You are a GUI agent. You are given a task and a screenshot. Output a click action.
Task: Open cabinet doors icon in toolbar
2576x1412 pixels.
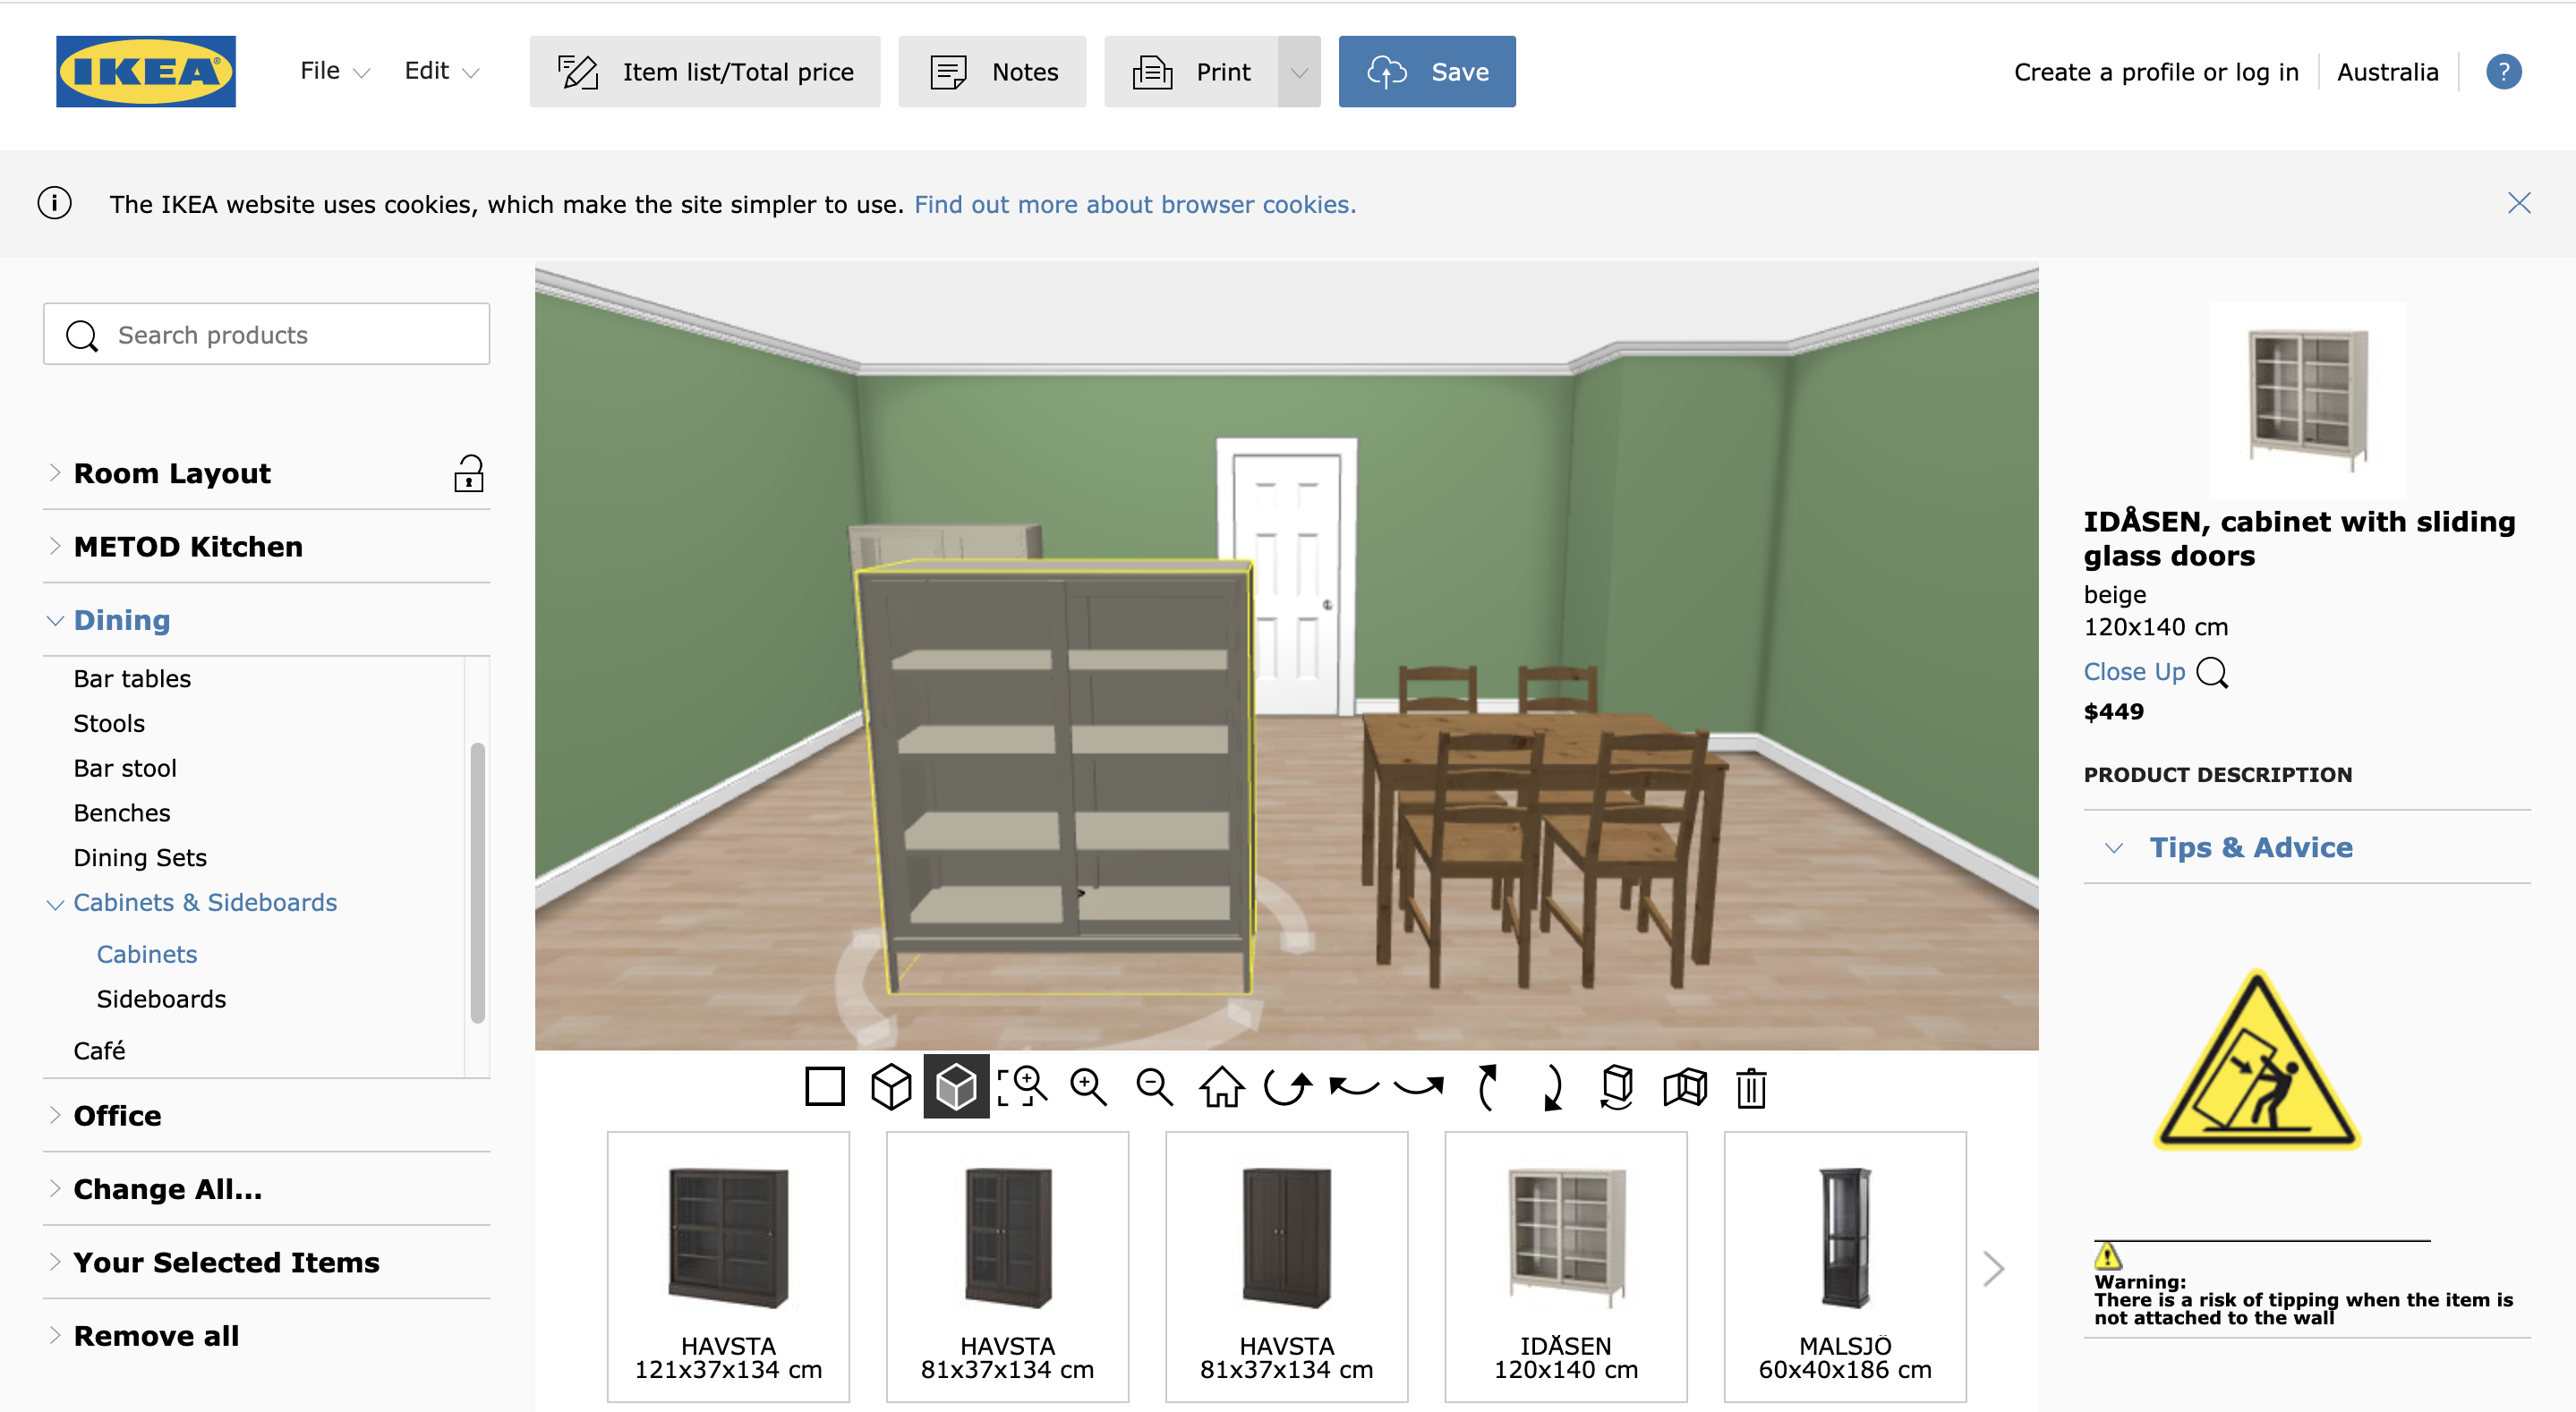coord(1685,1087)
